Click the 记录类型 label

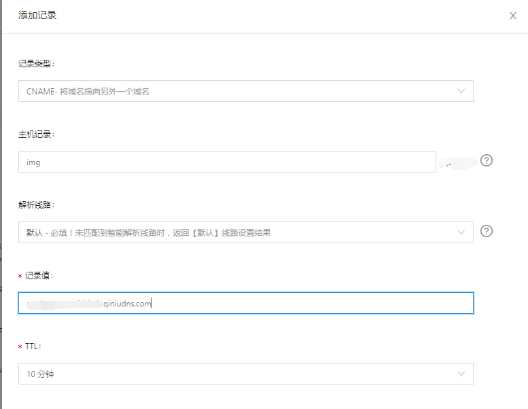(x=36, y=63)
